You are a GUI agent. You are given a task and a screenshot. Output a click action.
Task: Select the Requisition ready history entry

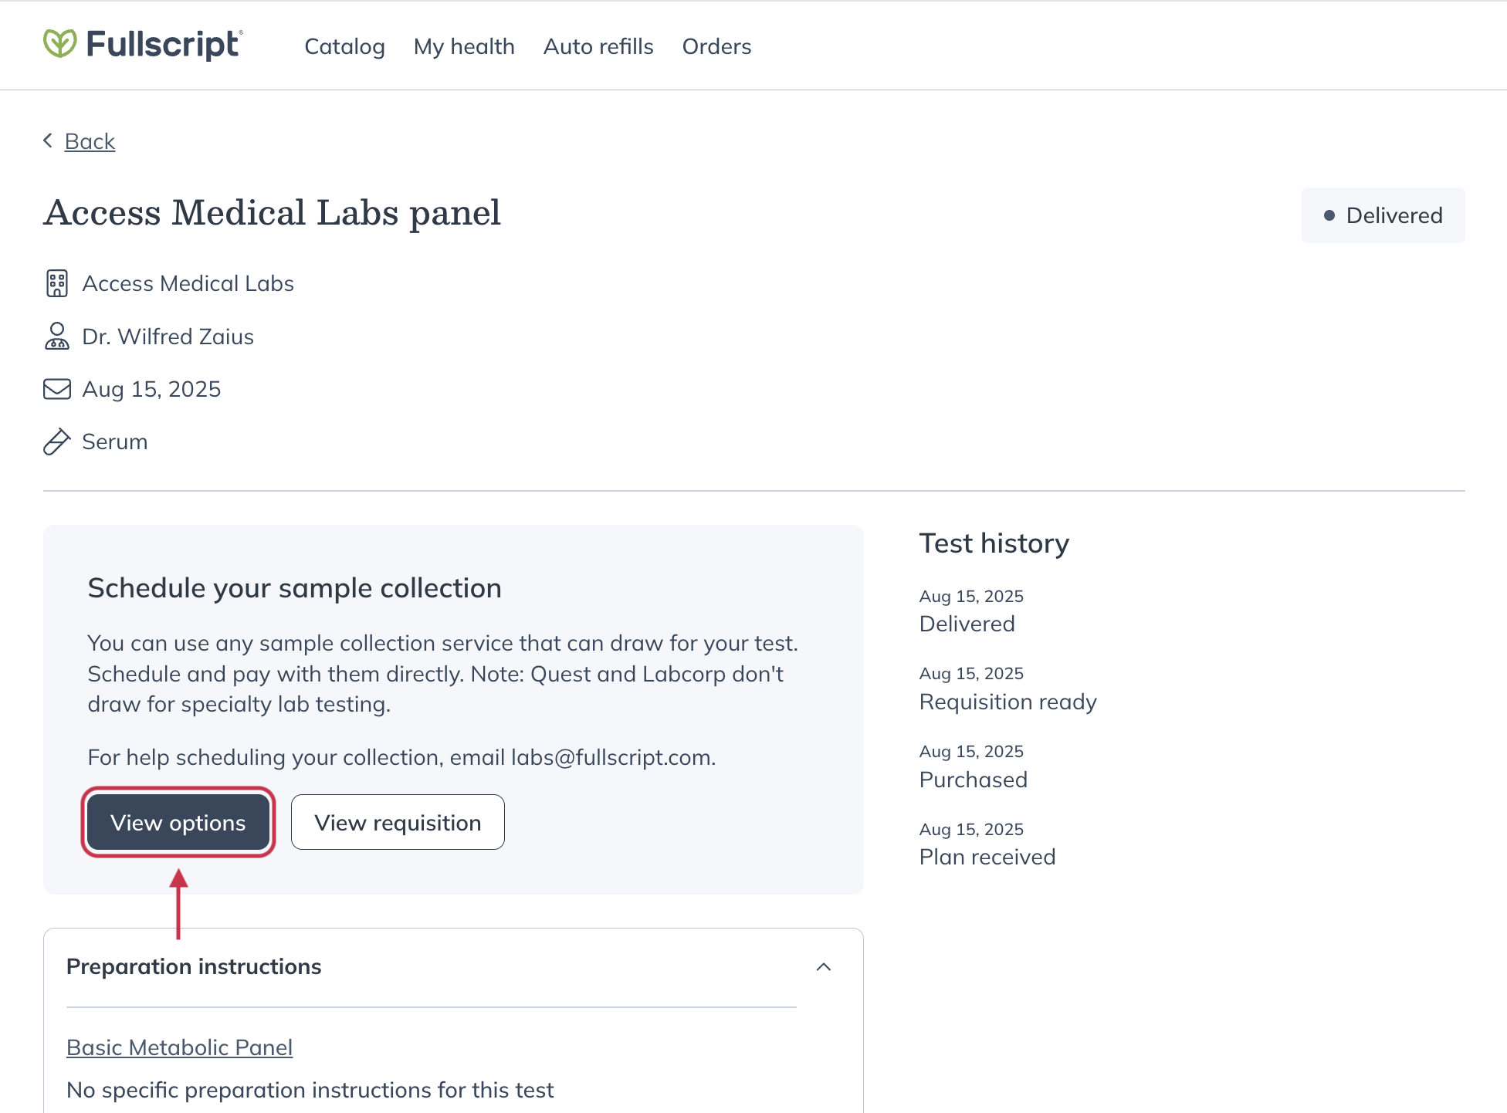pos(1007,688)
